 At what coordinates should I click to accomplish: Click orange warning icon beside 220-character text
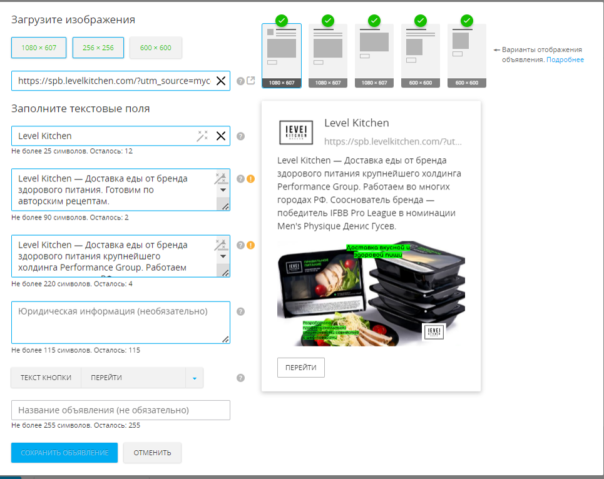coord(250,245)
